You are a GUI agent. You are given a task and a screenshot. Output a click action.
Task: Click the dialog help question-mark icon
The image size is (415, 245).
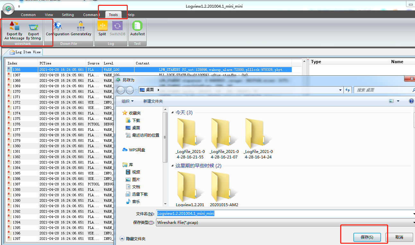coord(411,101)
